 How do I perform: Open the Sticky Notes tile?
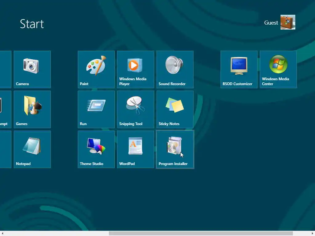pyautogui.click(x=175, y=109)
